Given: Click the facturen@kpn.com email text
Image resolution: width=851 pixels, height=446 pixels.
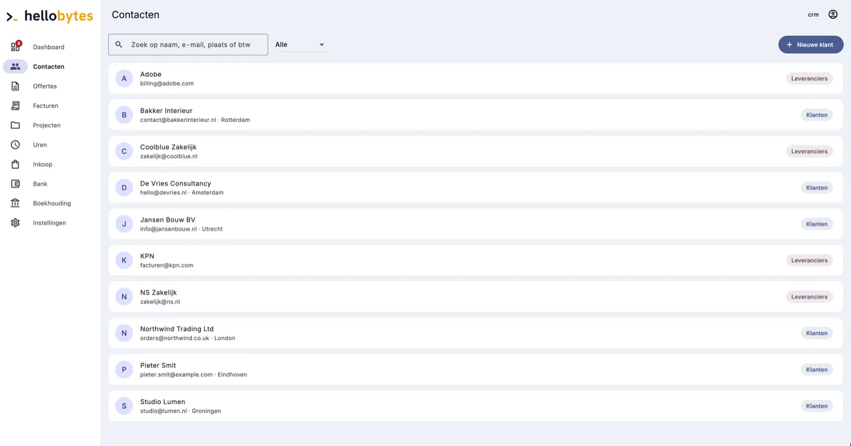Looking at the screenshot, I should pos(166,266).
